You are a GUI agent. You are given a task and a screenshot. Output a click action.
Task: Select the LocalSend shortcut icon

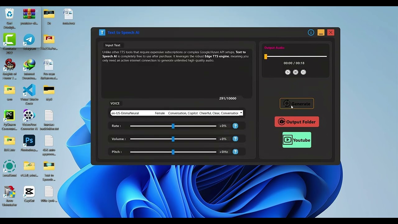[x=9, y=169]
